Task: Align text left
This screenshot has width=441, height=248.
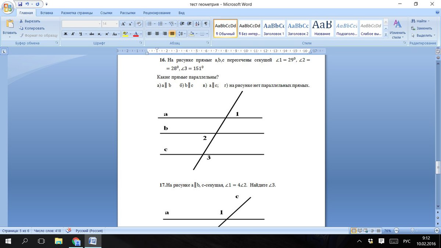Action: click(x=150, y=34)
